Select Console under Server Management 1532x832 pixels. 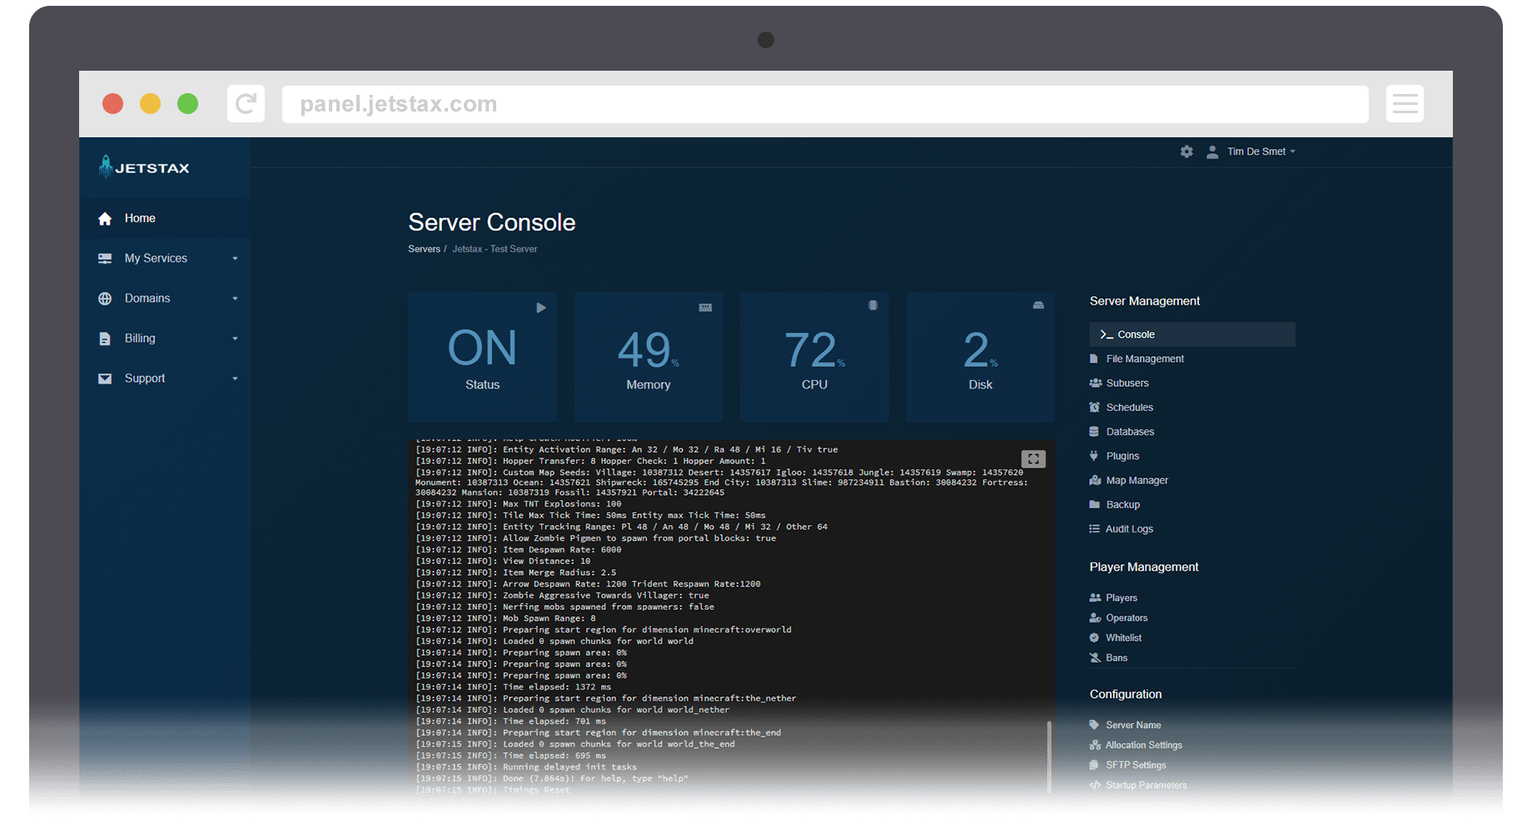1192,334
